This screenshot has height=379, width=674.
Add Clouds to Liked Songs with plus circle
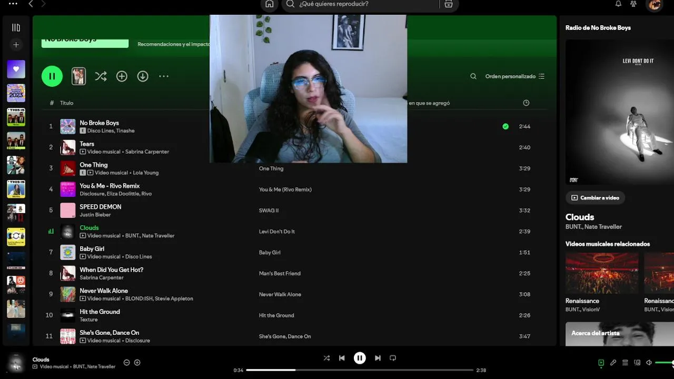click(x=137, y=363)
